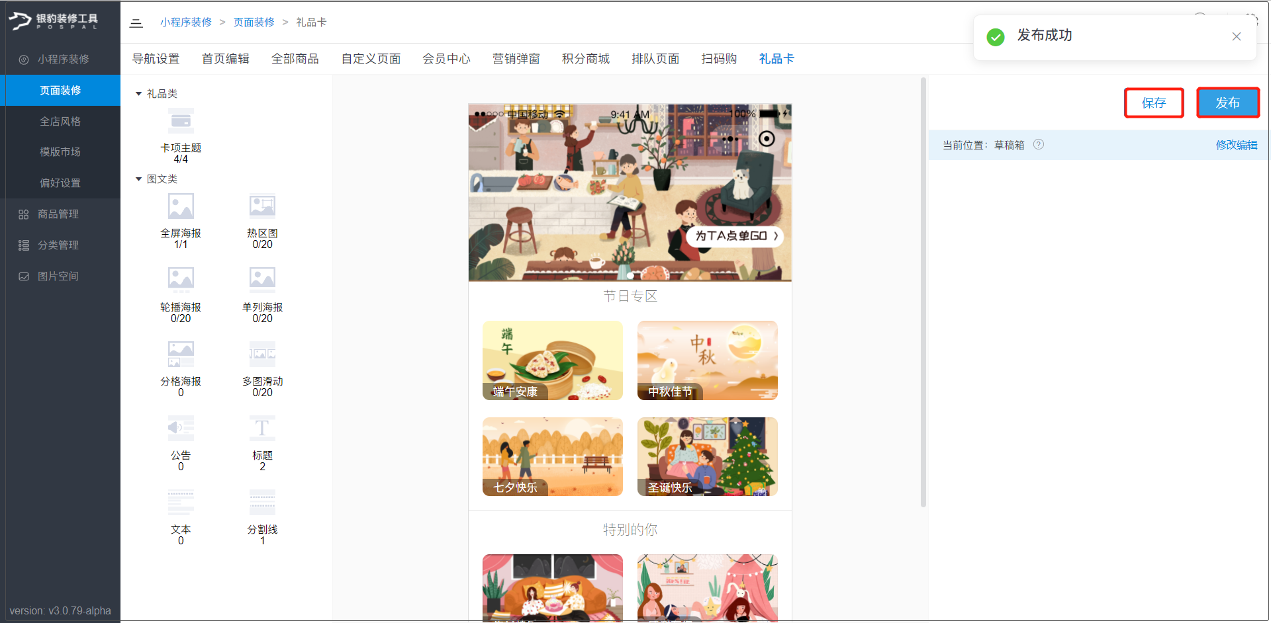
Task: Click the 图片空间 sidebar icon
Action: click(24, 276)
